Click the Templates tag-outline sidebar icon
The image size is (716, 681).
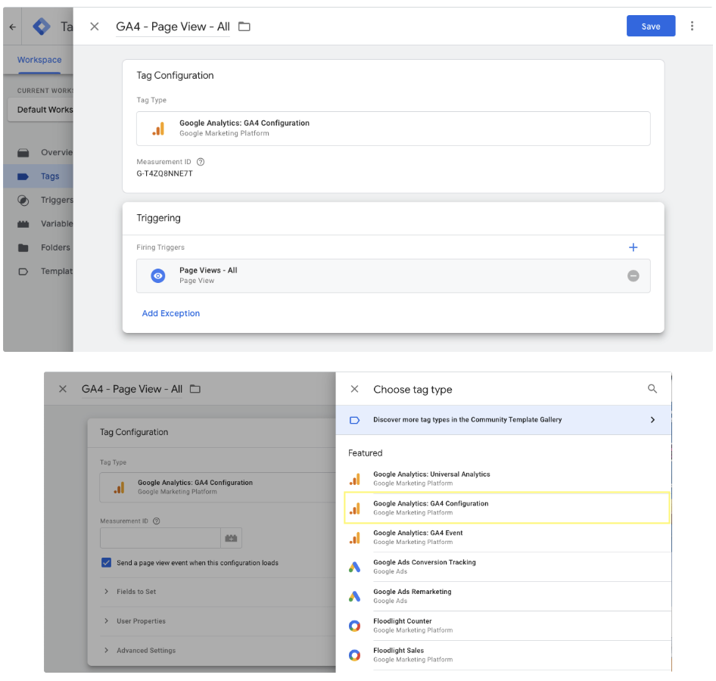click(23, 272)
